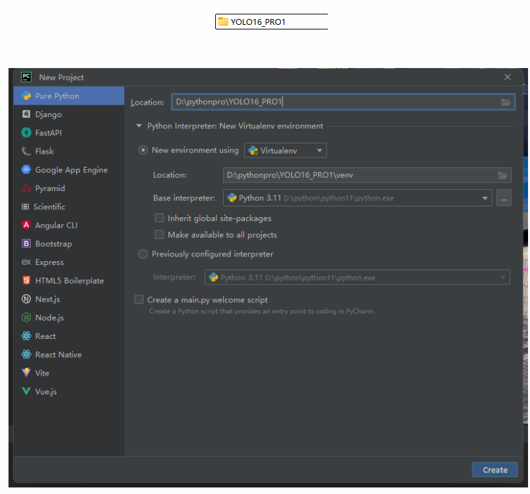Click the YOLO16_PRO1 folder name

[x=258, y=22]
